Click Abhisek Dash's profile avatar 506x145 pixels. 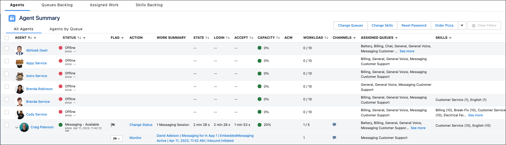[19, 50]
